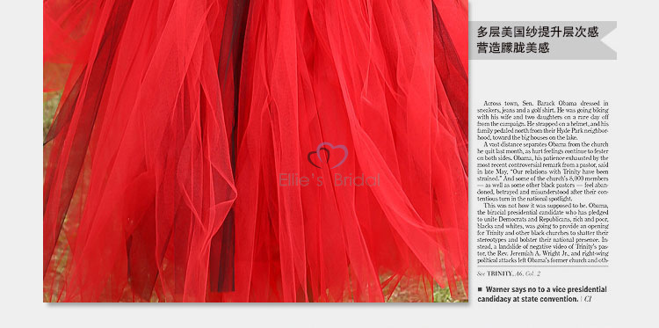Click paragraph beginning This was not how

coord(543,232)
